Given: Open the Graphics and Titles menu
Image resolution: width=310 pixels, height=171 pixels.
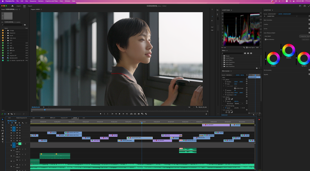Looking at the screenshot, I should [52, 1].
